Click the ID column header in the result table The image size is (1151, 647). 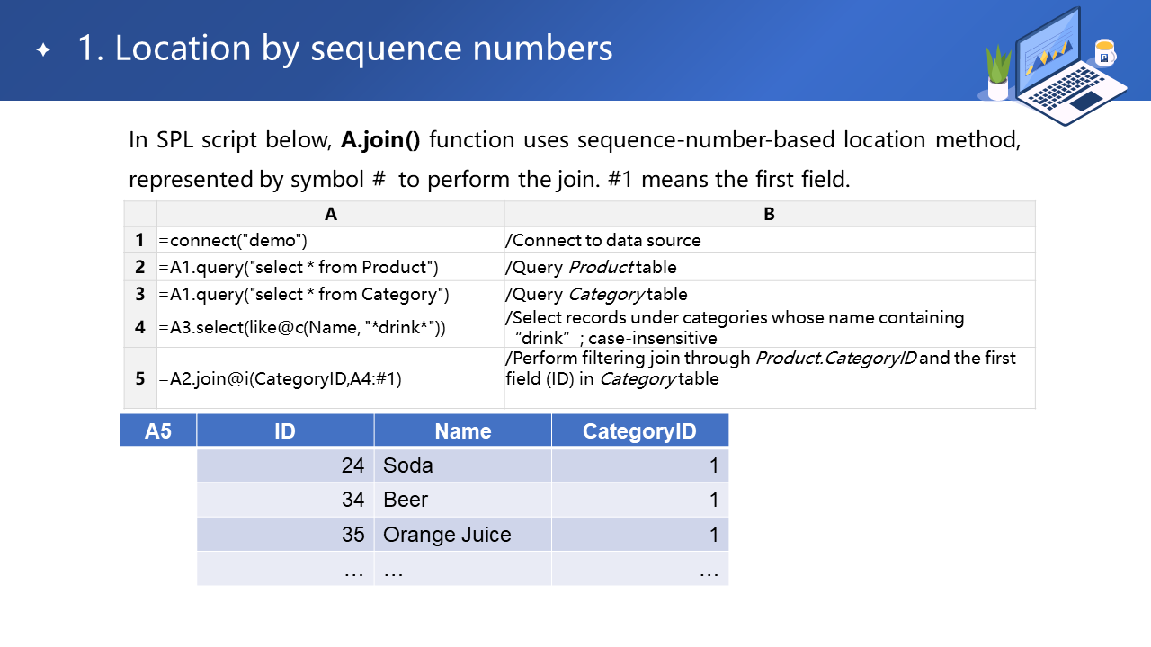click(285, 430)
